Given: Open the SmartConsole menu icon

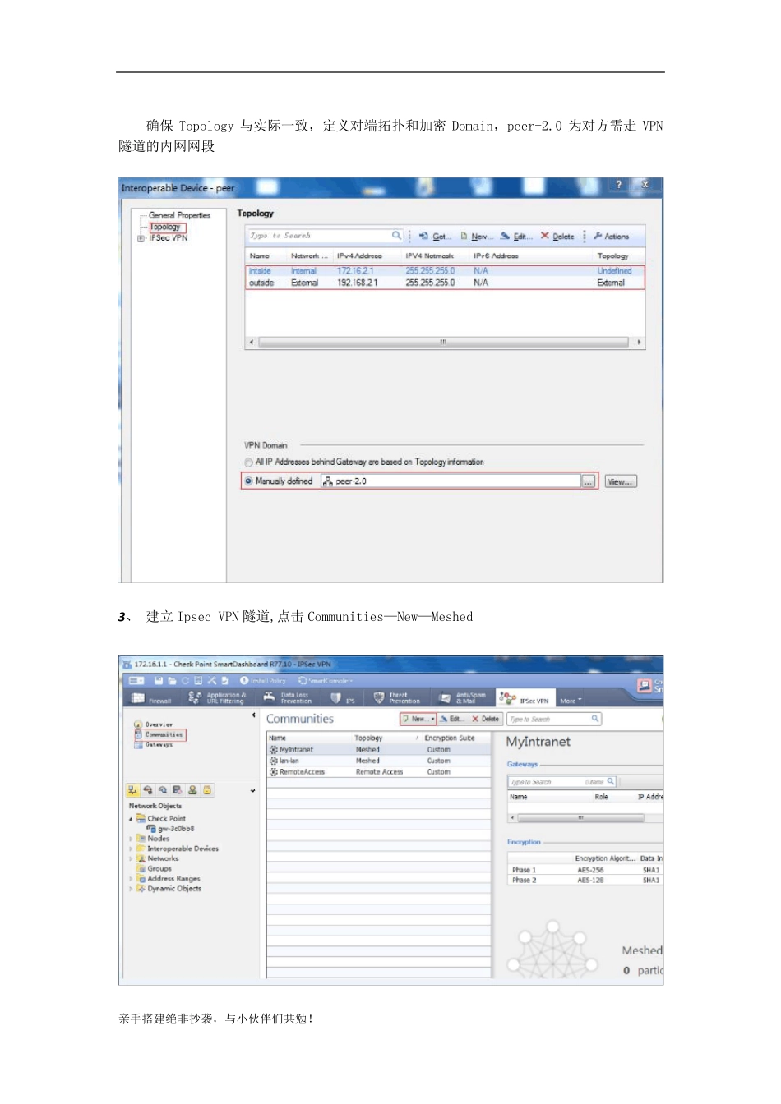Looking at the screenshot, I should (x=303, y=680).
